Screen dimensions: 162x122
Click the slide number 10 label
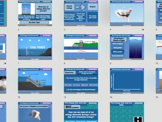[x=157, y=63]
